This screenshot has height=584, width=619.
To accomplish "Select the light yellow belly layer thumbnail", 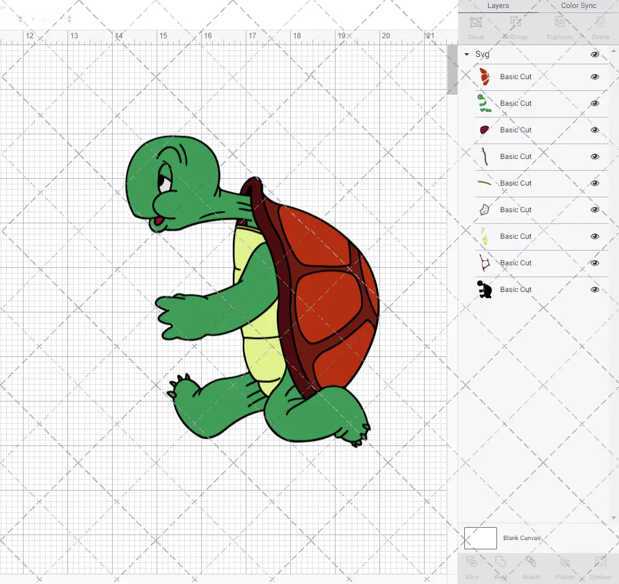I will pos(485,236).
